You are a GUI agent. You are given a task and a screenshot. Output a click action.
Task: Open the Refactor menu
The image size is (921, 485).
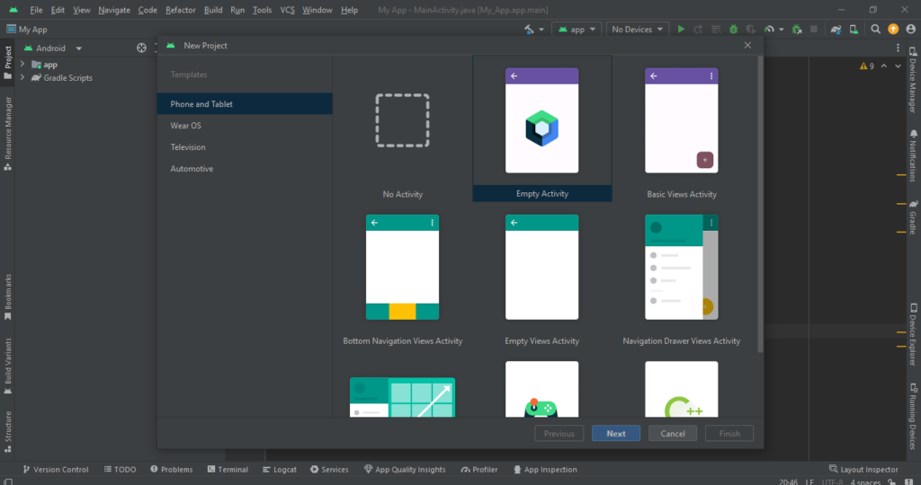[180, 10]
